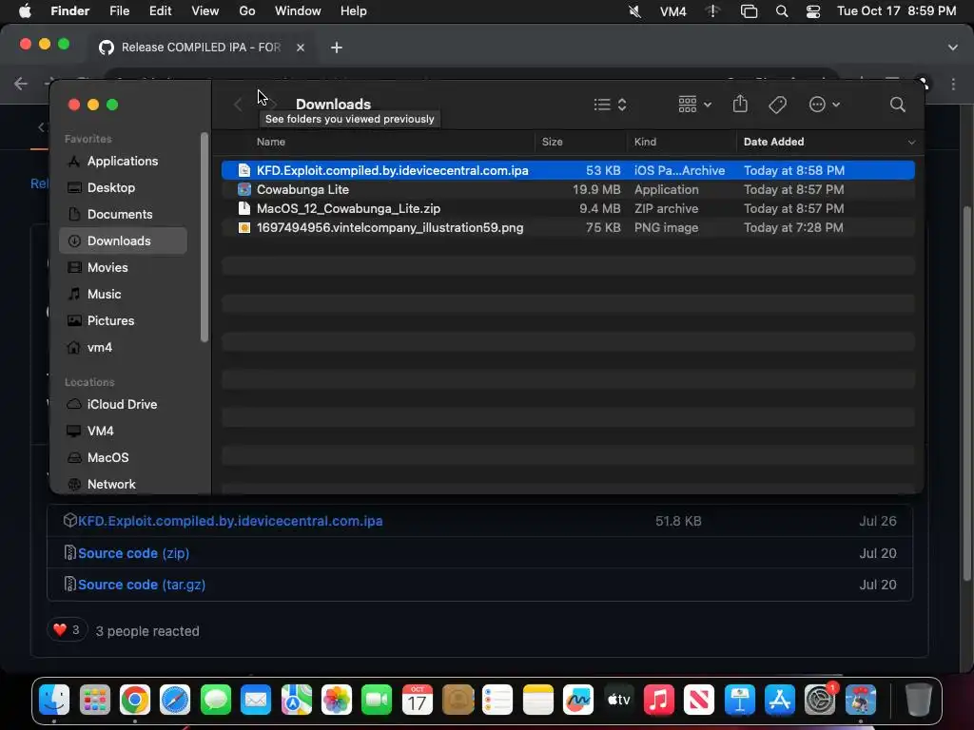Viewport: 974px width, 730px height.
Task: Open Apple TV from the Dock
Action: [x=618, y=700]
